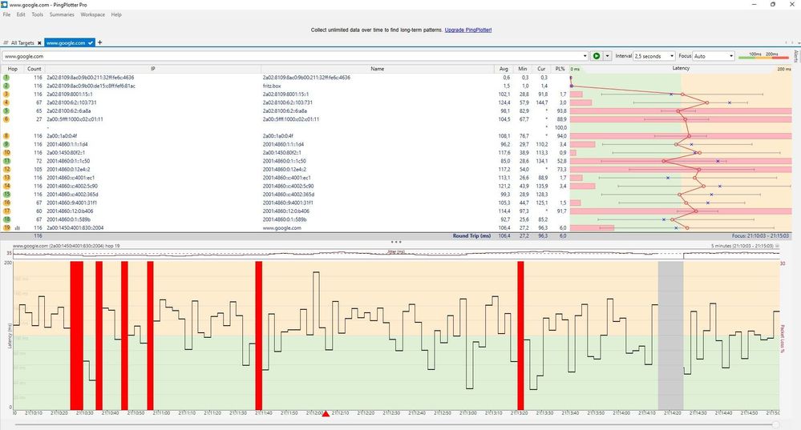Screen dimensions: 801x430
Task: Open the Alerts side panel
Action: (x=796, y=56)
